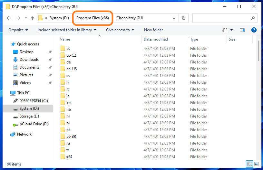Click the pin icon next to Pictures
Image resolution: width=263 pixels, height=170 pixels.
tap(50, 75)
